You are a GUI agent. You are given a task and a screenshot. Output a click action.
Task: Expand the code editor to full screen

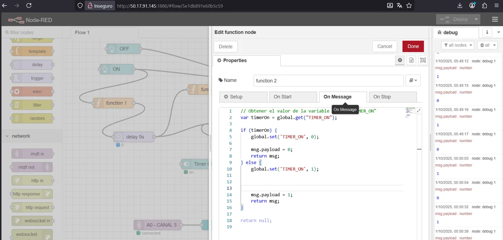tap(419, 111)
